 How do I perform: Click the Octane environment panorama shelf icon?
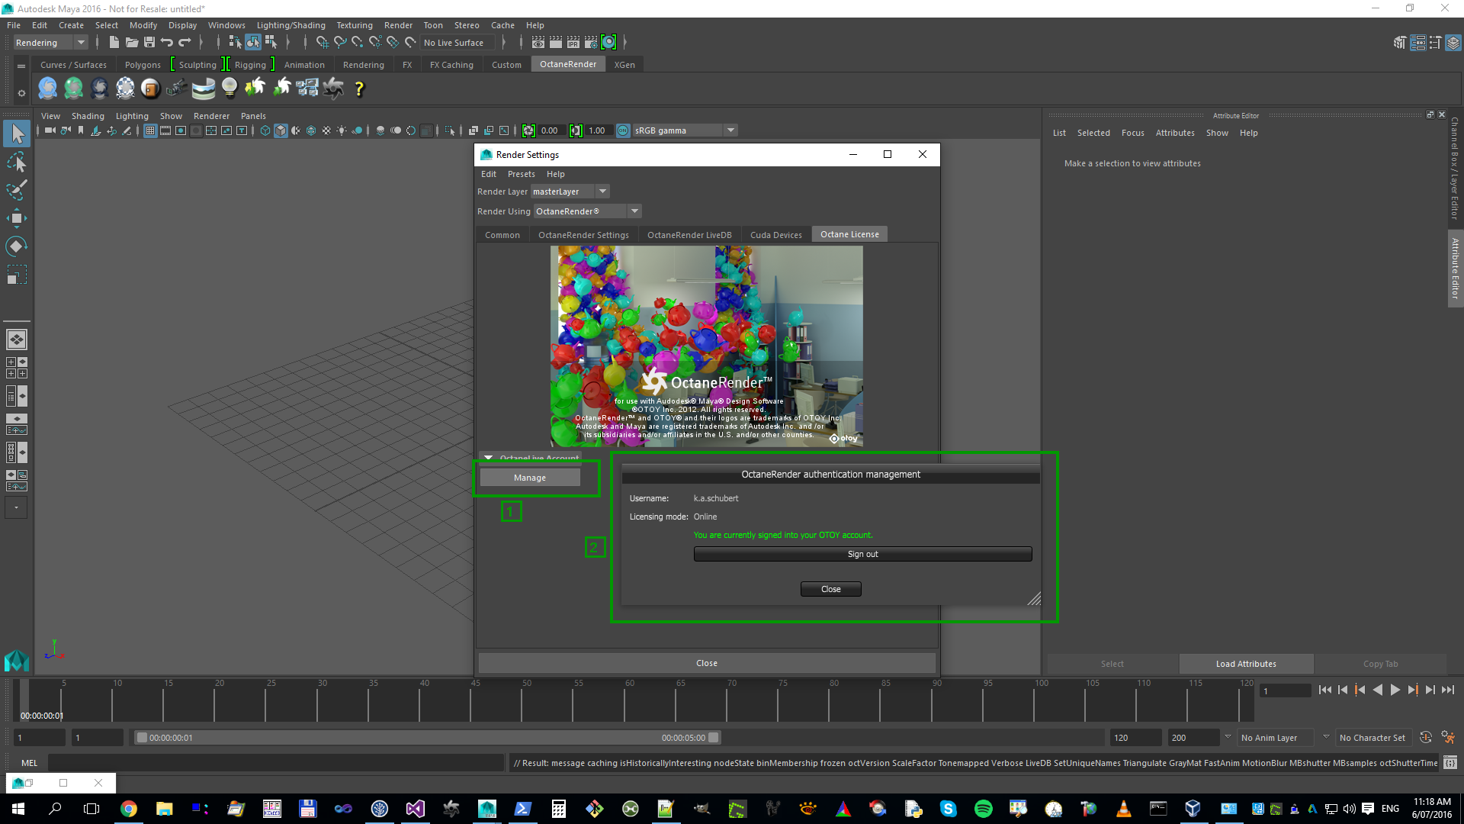[204, 89]
